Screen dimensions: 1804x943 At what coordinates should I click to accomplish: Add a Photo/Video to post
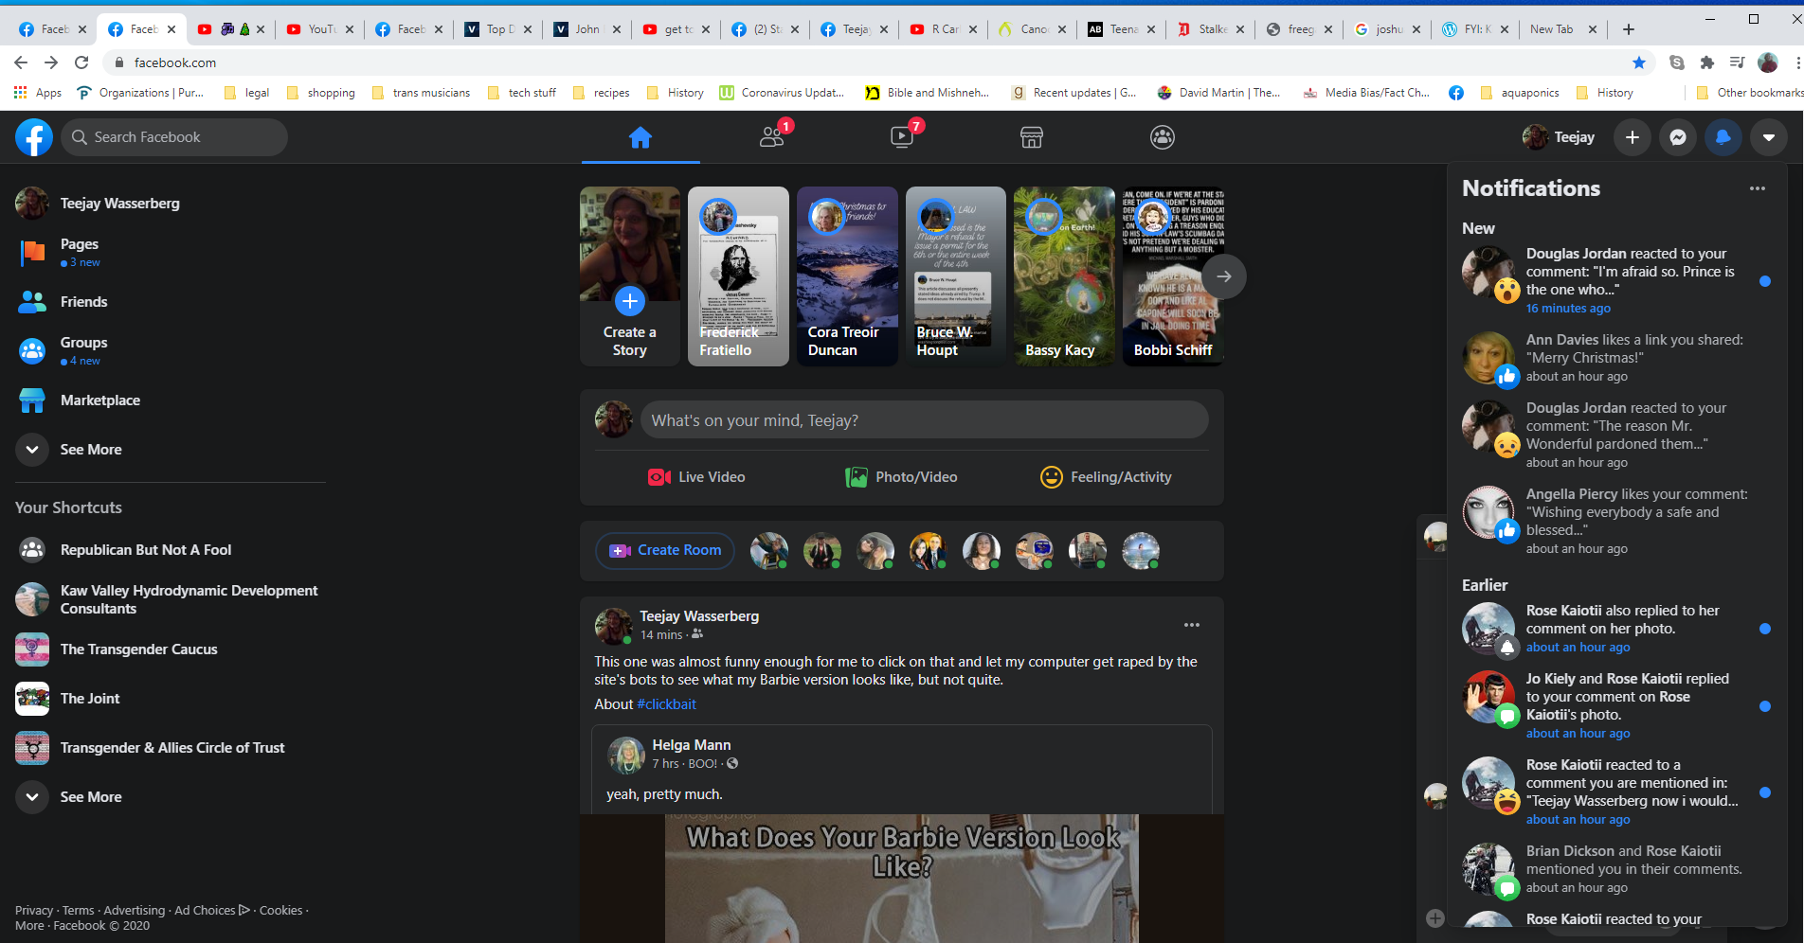click(x=902, y=477)
